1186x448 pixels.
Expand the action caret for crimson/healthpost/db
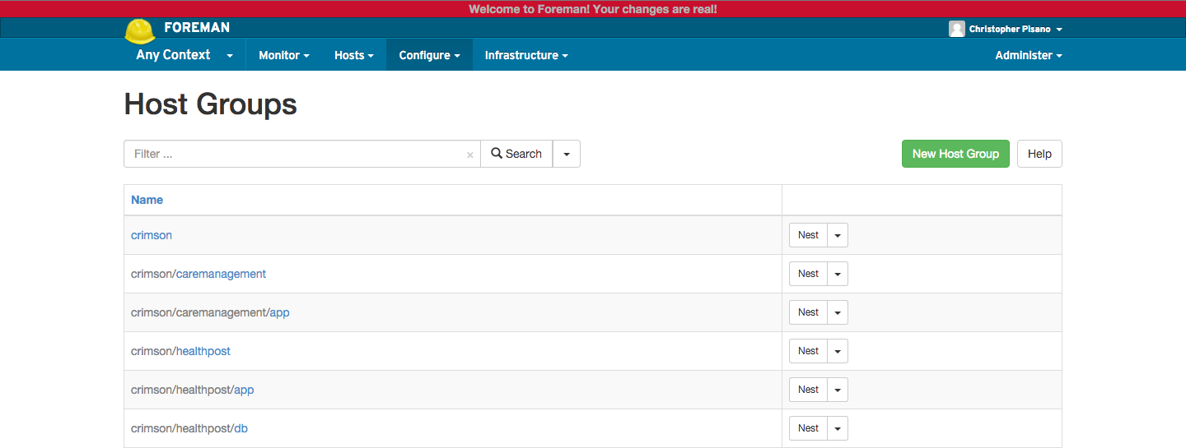[838, 428]
